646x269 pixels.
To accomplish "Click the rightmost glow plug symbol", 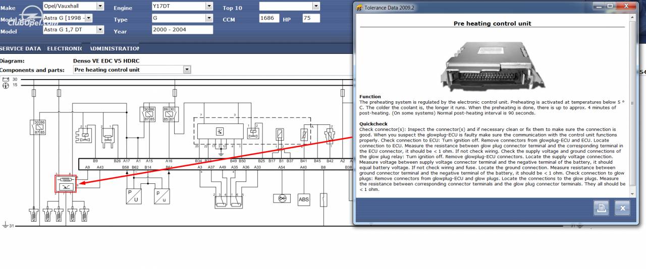I will pos(85,215).
